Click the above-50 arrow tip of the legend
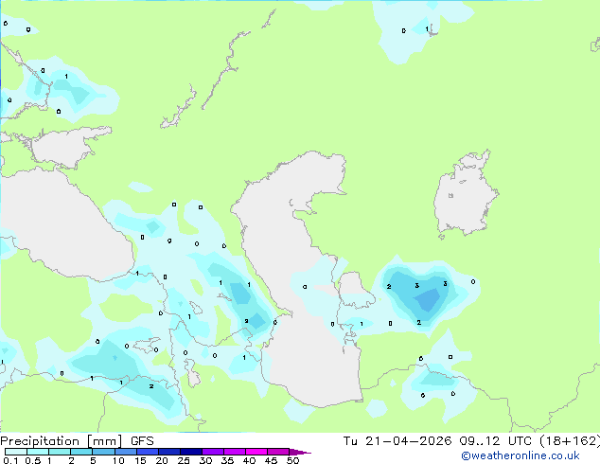 [x=300, y=452]
